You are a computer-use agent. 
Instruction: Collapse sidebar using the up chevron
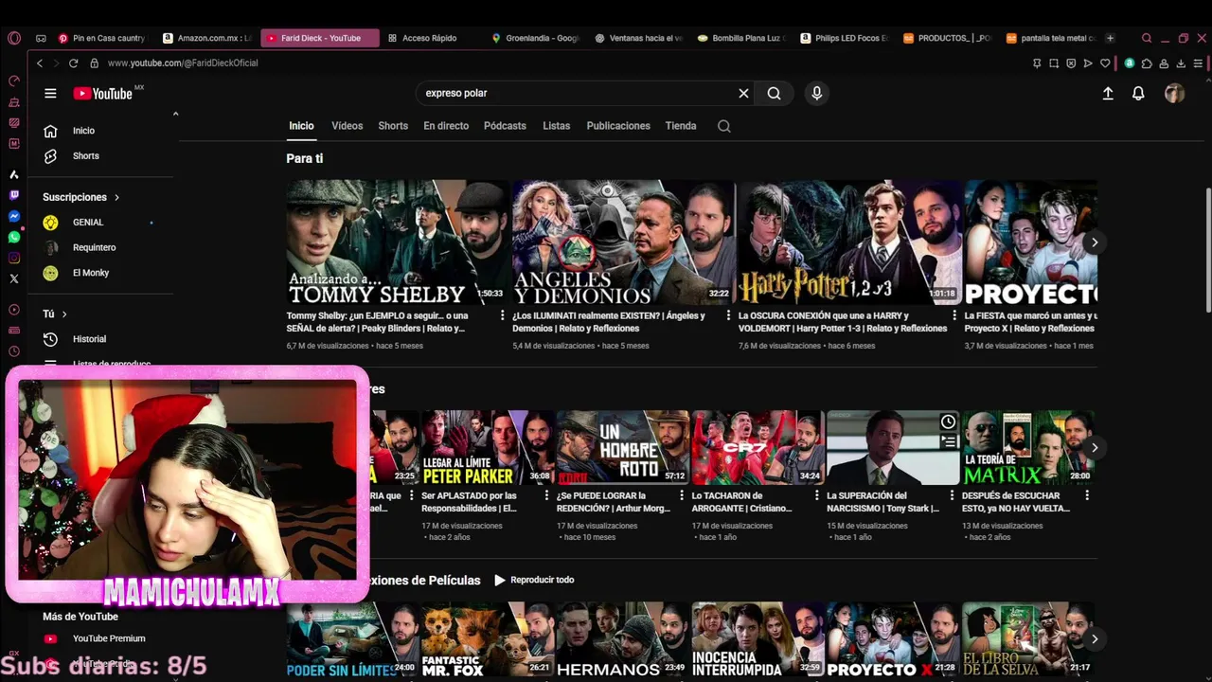pyautogui.click(x=175, y=114)
